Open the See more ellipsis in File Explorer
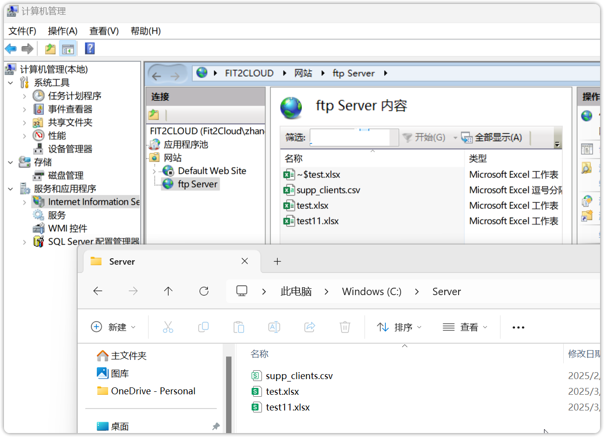 point(518,327)
